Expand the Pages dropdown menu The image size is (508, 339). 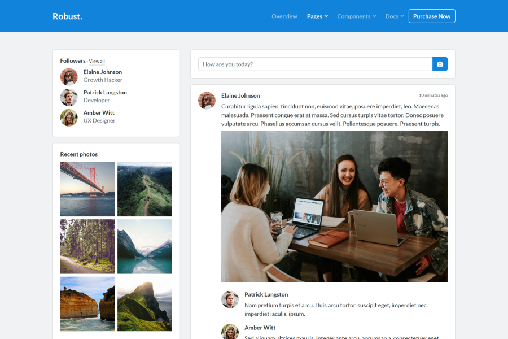(x=317, y=16)
